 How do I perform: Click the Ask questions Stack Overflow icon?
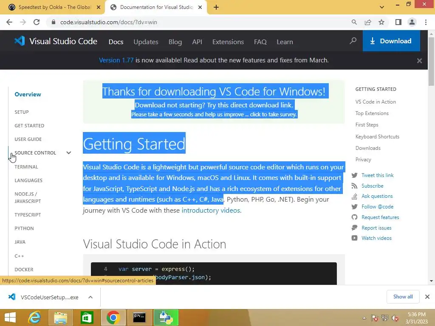354,196
